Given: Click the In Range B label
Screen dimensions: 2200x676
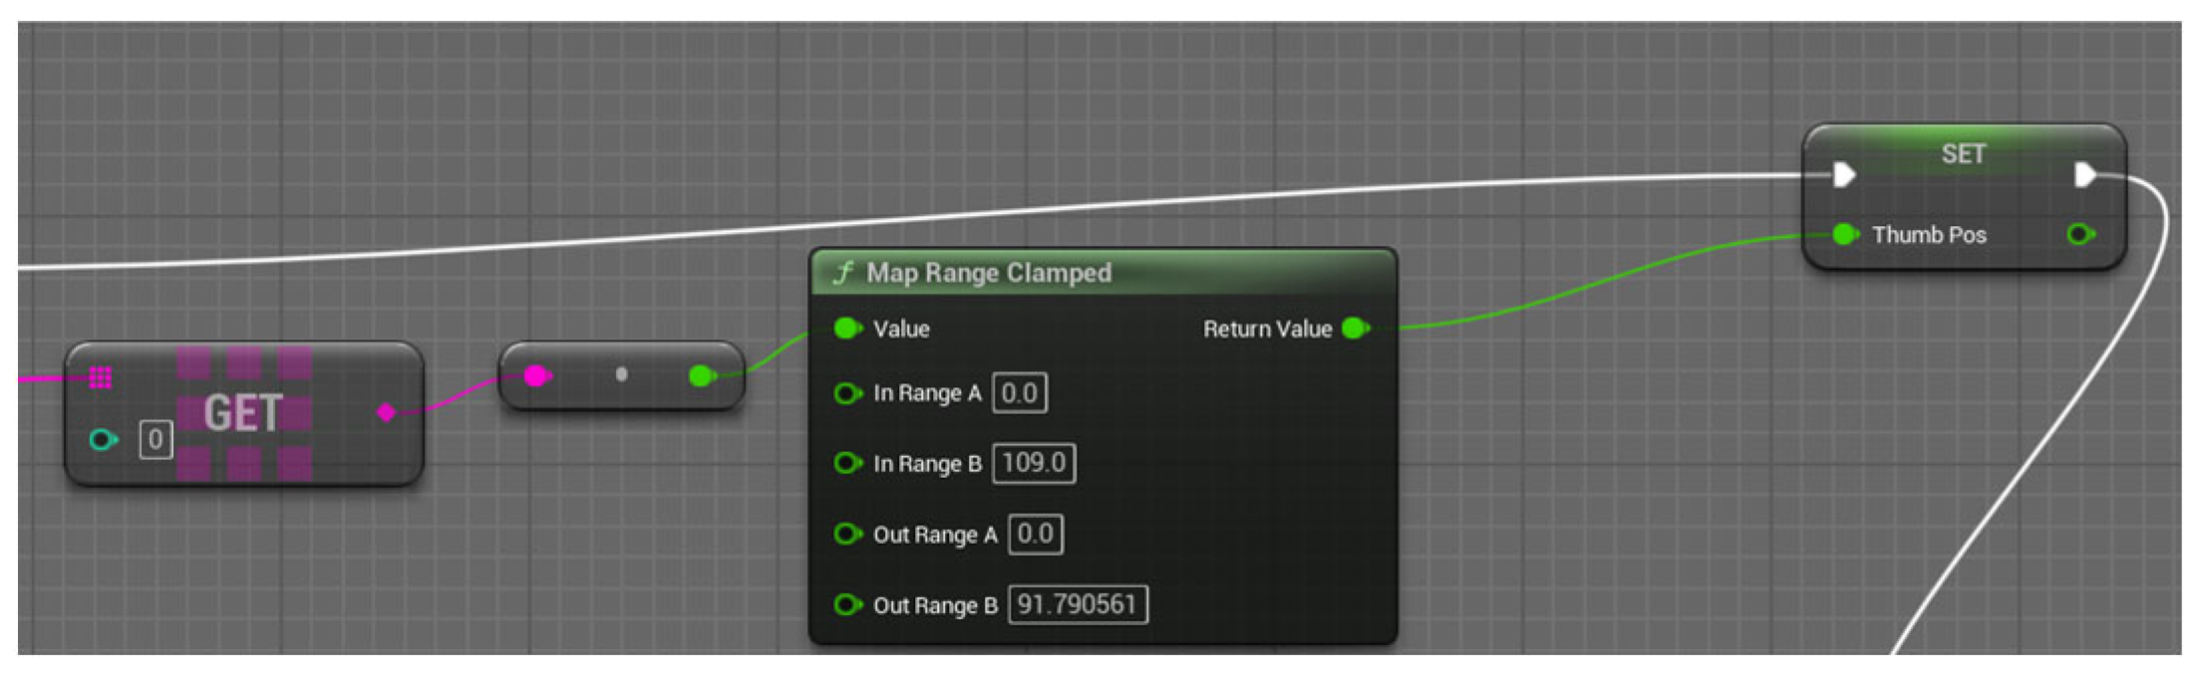Looking at the screenshot, I should tap(927, 463).
